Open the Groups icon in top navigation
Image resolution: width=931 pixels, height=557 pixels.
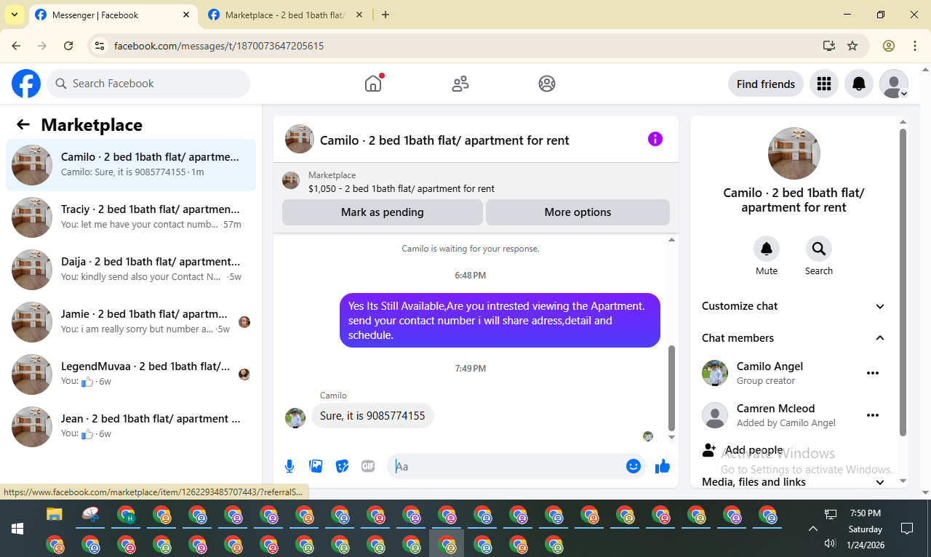point(547,84)
